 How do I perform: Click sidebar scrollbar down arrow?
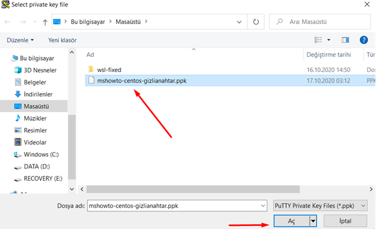pos(72,189)
